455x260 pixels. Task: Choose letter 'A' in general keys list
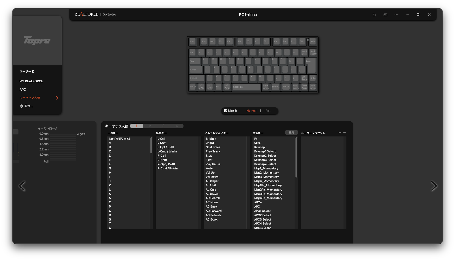pyautogui.click(x=110, y=143)
